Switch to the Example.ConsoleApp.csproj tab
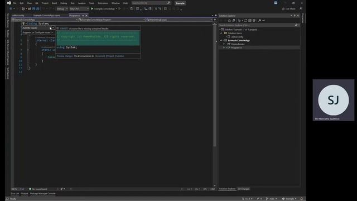Viewport: 357px width, 201px height. [47, 16]
